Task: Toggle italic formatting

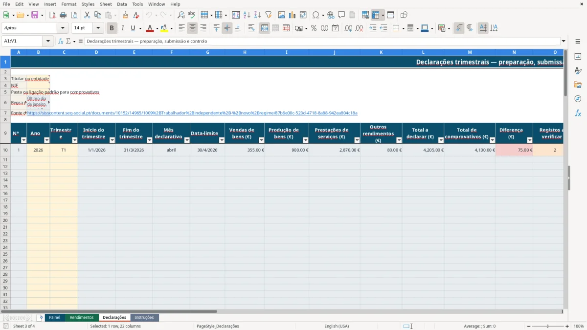Action: click(x=123, y=28)
